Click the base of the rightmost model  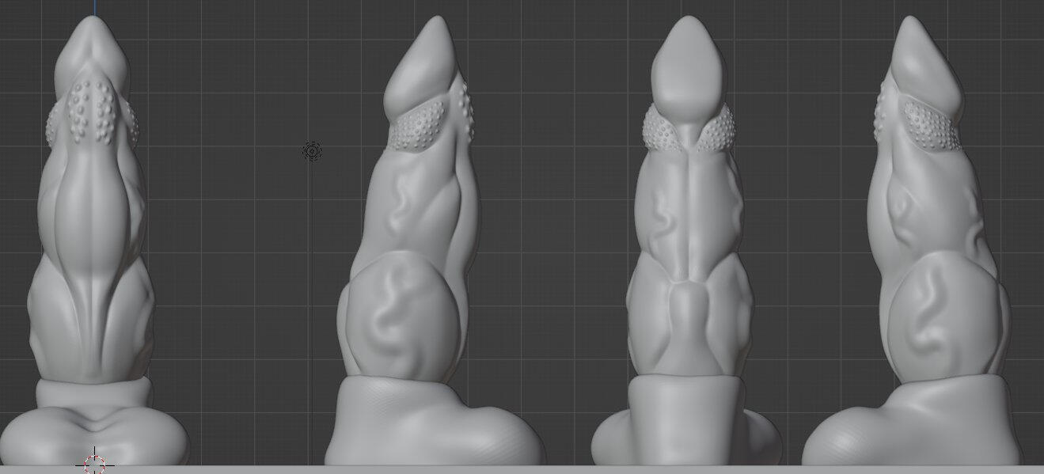(910, 427)
